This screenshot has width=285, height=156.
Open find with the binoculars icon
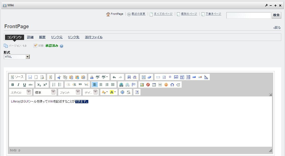tap(129, 77)
